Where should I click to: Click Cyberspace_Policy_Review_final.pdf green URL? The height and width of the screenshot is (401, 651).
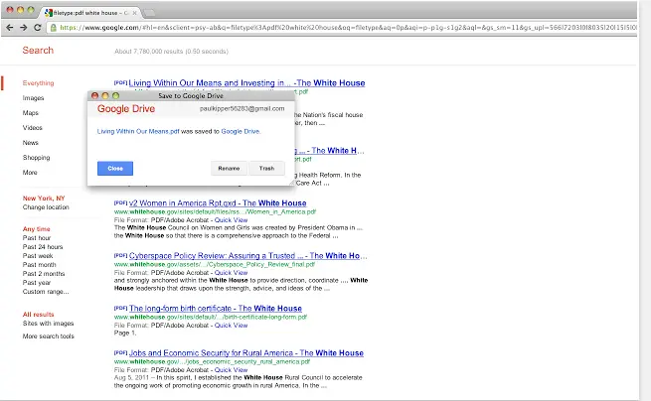coord(215,265)
